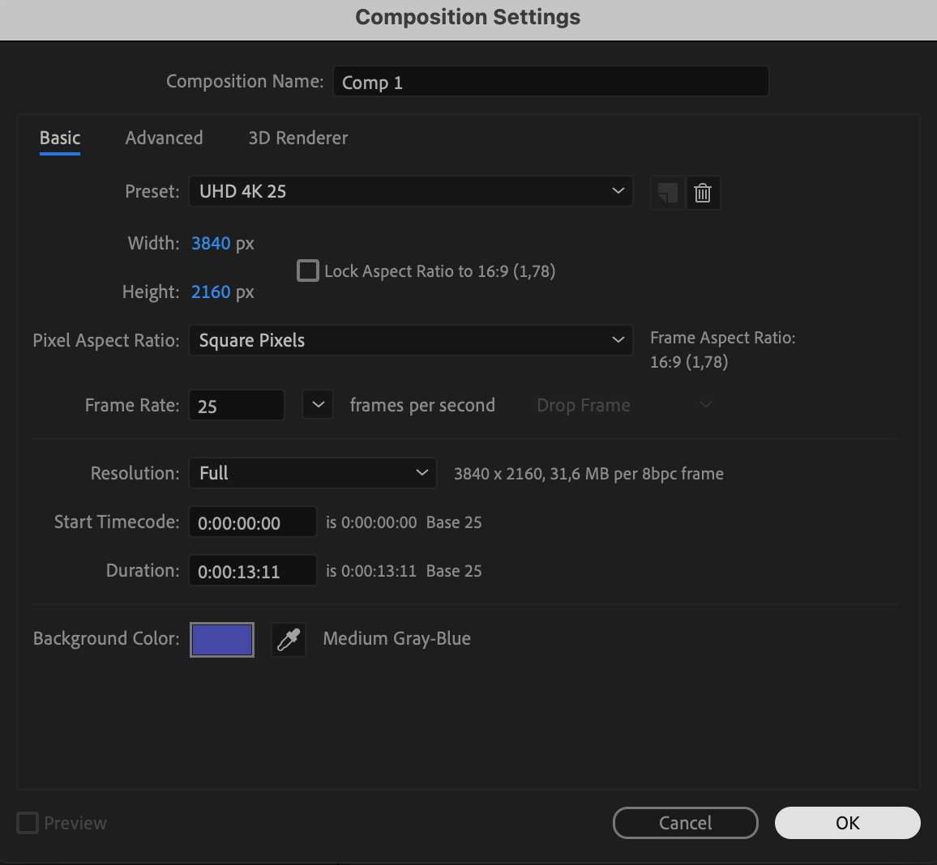
Task: Click the Frame Rate input field
Action: click(x=236, y=406)
